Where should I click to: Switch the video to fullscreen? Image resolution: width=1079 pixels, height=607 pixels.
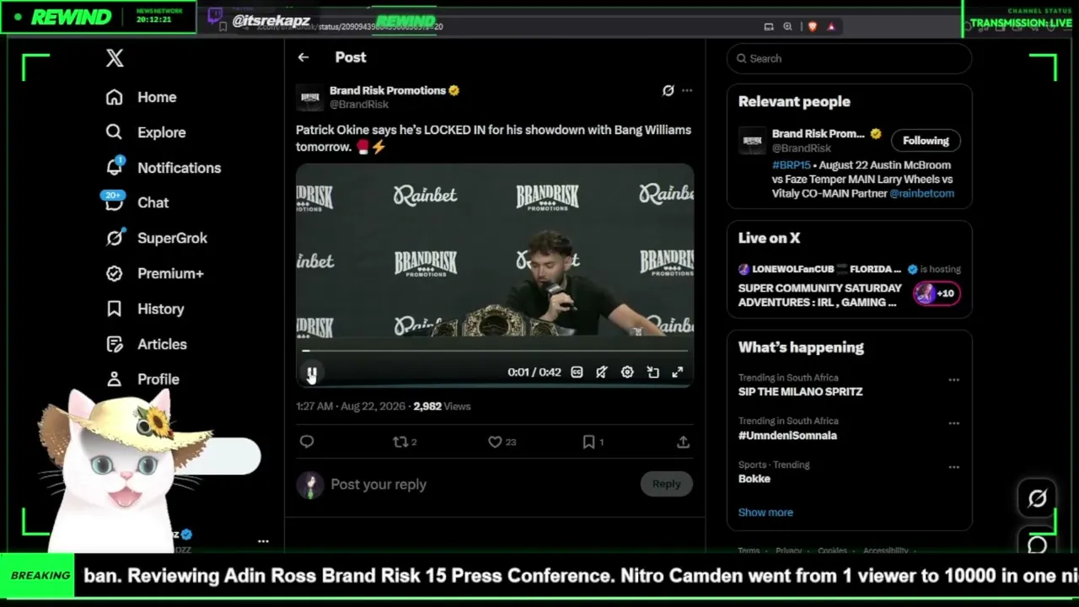pyautogui.click(x=678, y=372)
